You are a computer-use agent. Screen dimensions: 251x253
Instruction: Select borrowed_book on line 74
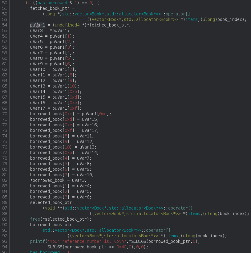pos(46,136)
